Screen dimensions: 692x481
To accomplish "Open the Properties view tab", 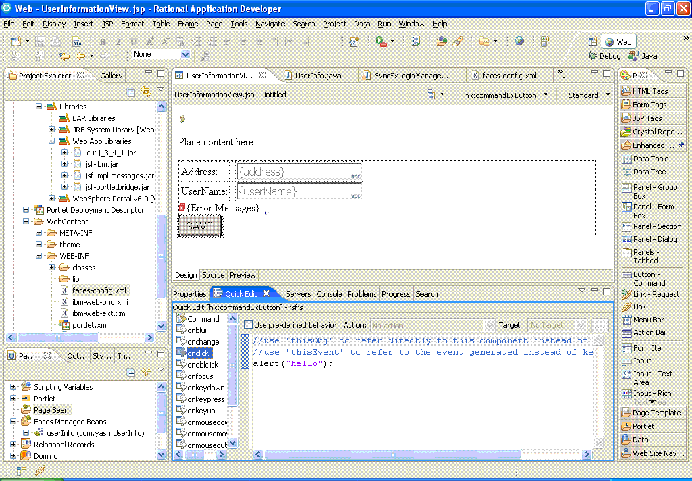I will [x=190, y=294].
